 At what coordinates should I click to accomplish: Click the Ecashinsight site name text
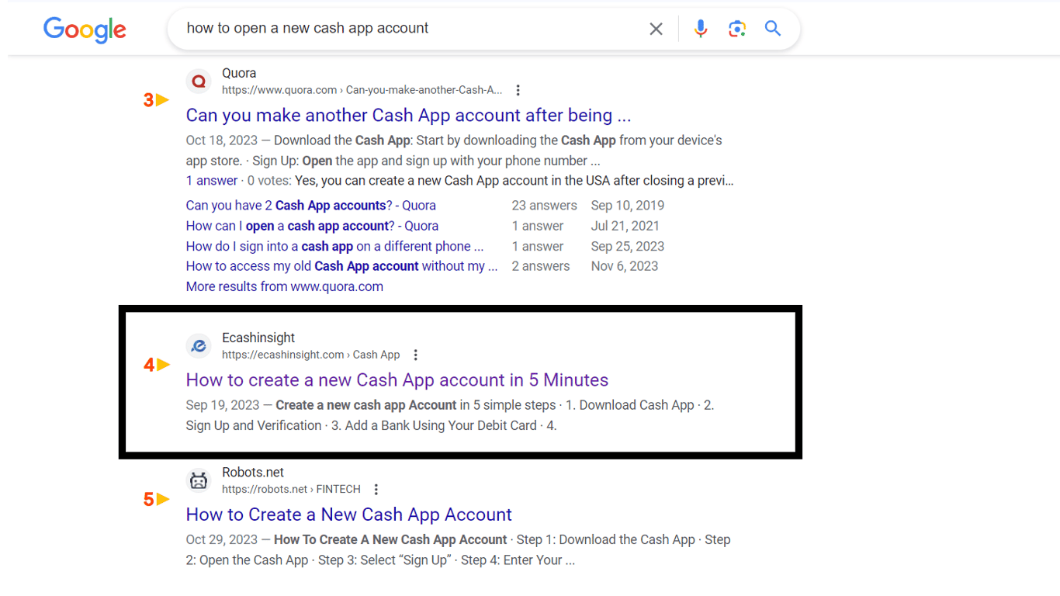click(x=258, y=338)
